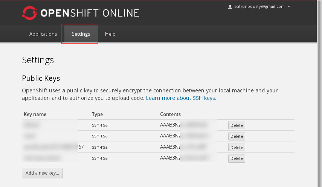Viewport: 322px width, 187px height.
Task: Click the Contents column header
Action: pos(170,114)
